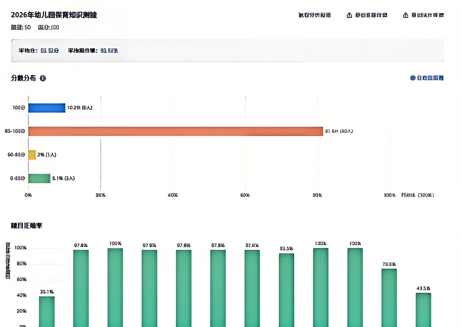Viewport: 460px width, 327px height.
Task: Click the value label next to the blue bar
Action: tap(79, 108)
